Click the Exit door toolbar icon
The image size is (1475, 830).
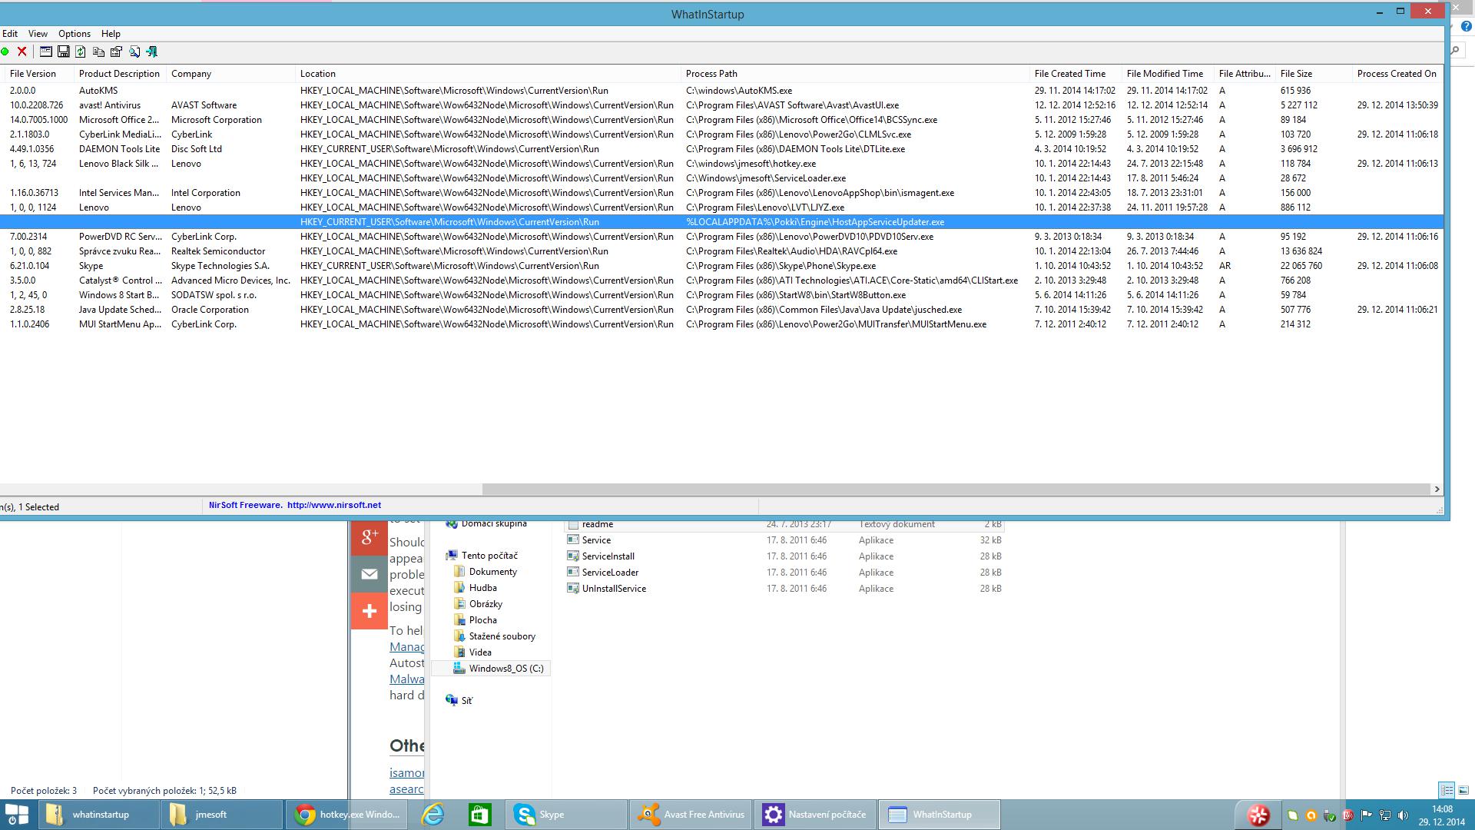(152, 51)
